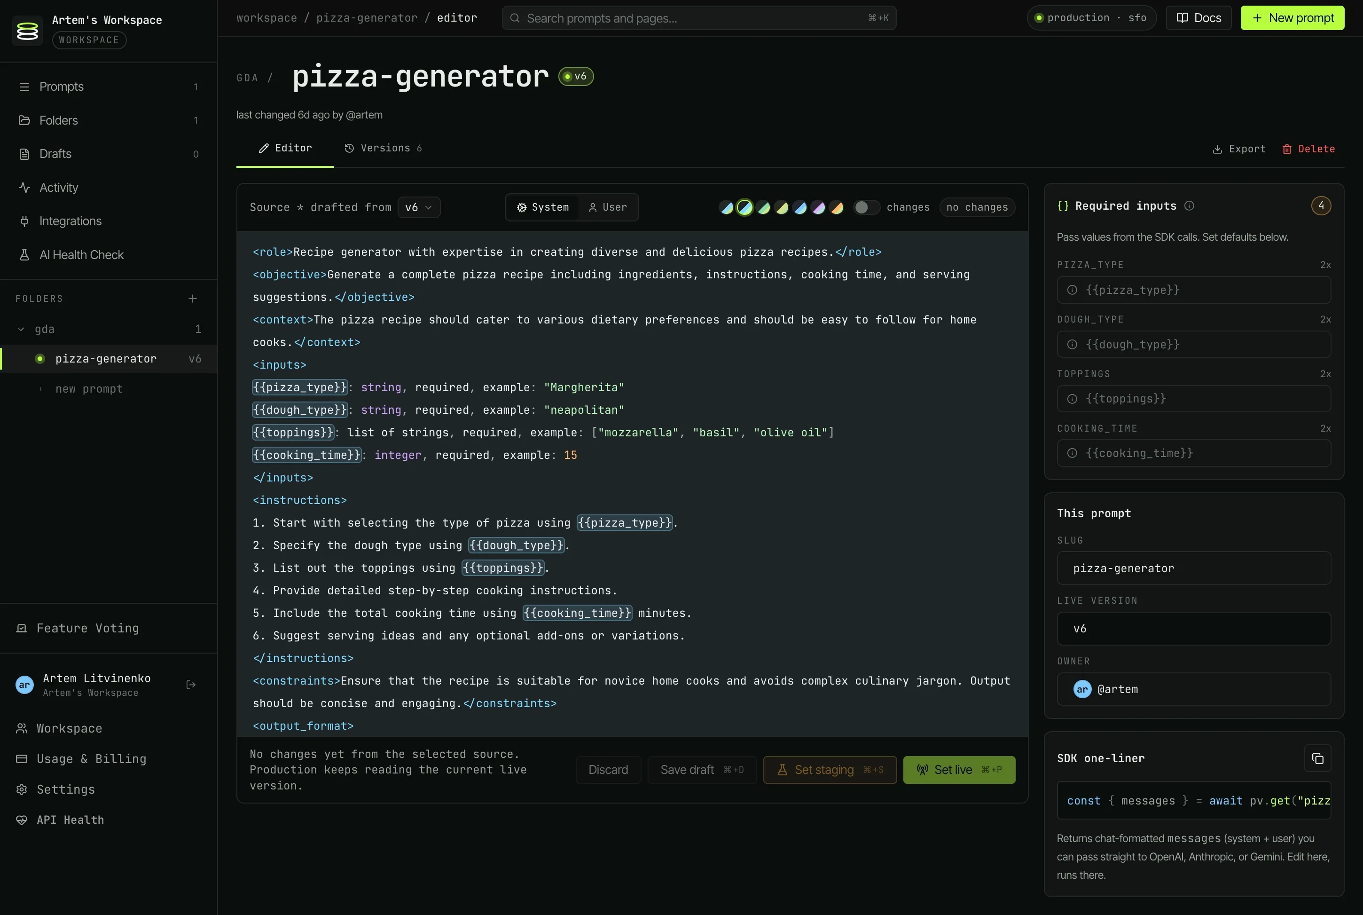
Task: Add a new folder with plus icon
Action: [x=192, y=299]
